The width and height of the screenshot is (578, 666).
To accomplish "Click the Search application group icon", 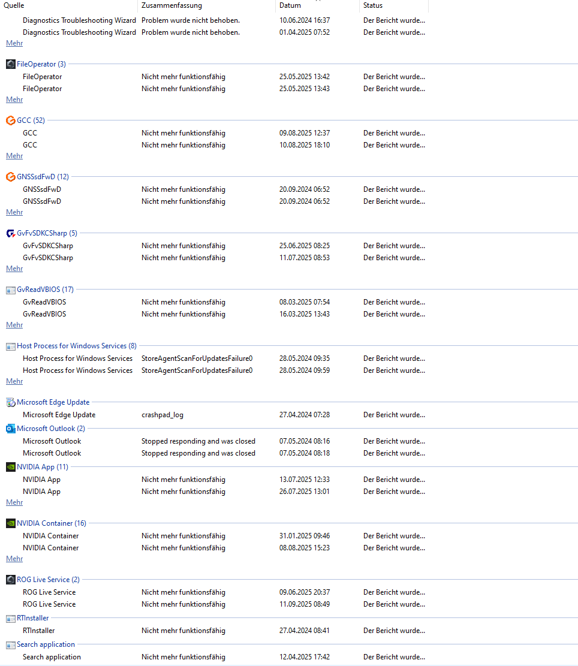I will point(11,645).
